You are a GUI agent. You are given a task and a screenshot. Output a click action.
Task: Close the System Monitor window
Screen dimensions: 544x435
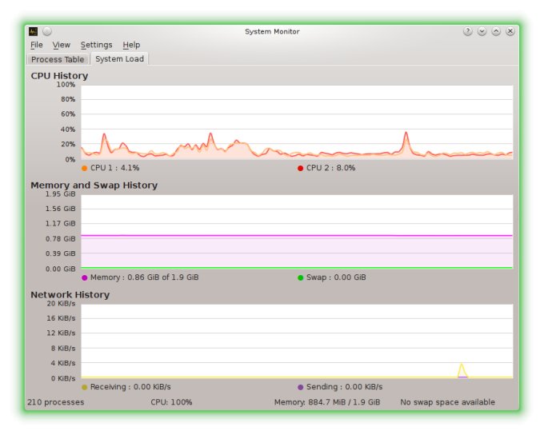click(x=510, y=31)
